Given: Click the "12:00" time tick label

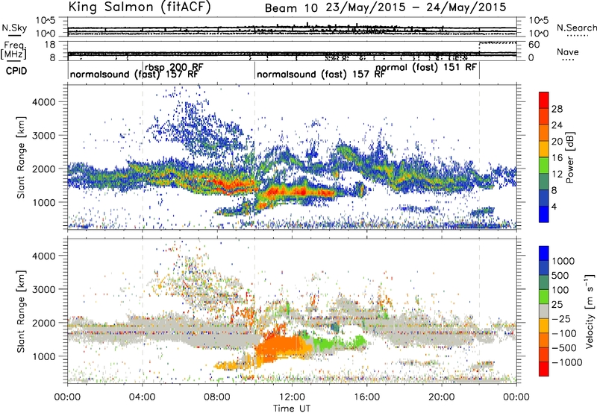Looking at the screenshot, I should 292,397.
